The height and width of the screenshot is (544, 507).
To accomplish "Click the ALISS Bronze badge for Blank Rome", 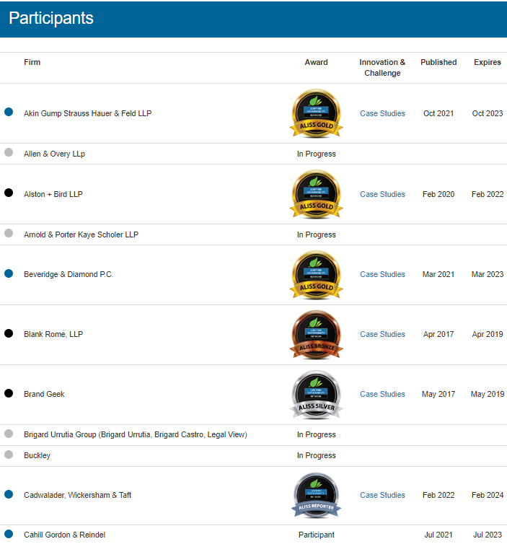I will click(x=317, y=335).
